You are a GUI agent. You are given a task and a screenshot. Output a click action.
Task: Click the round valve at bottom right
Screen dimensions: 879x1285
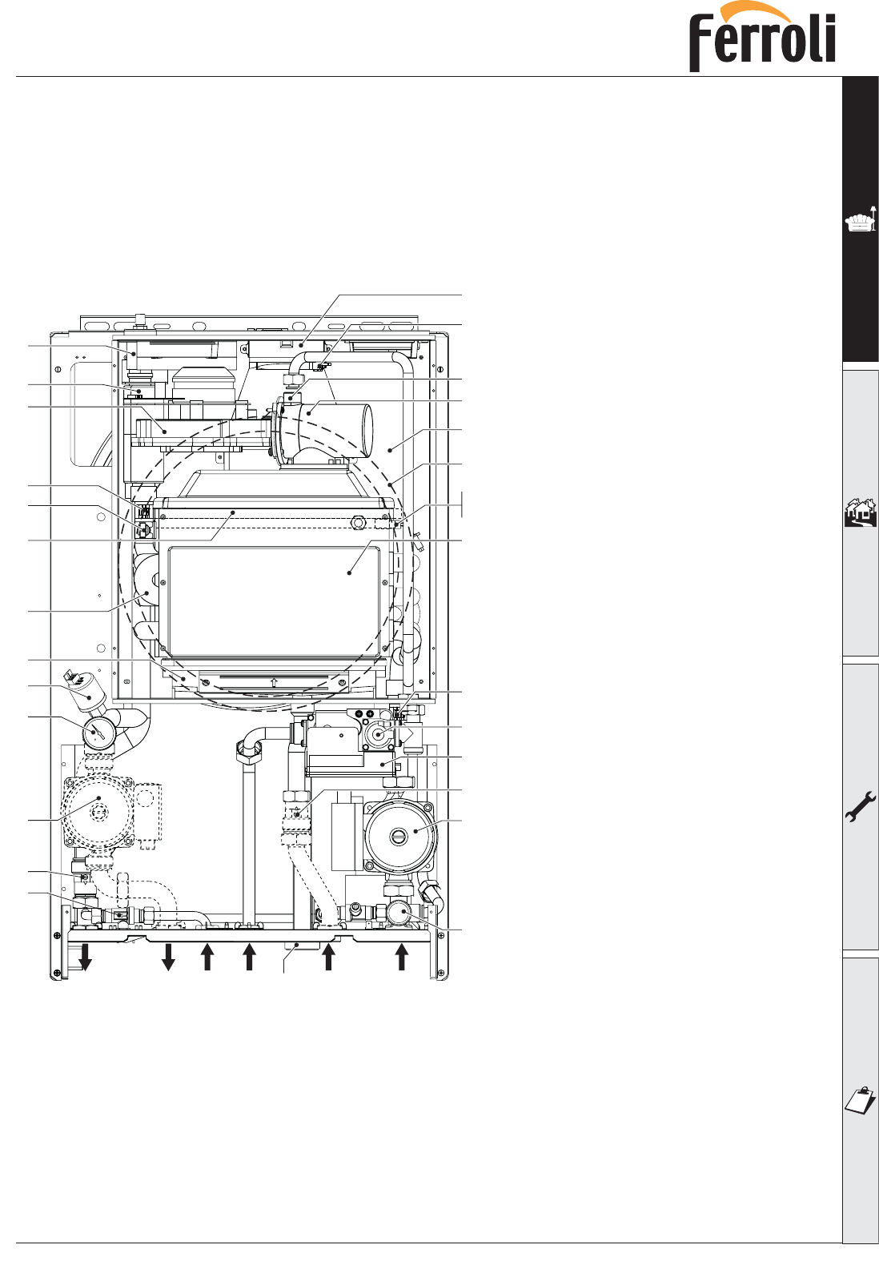click(398, 911)
